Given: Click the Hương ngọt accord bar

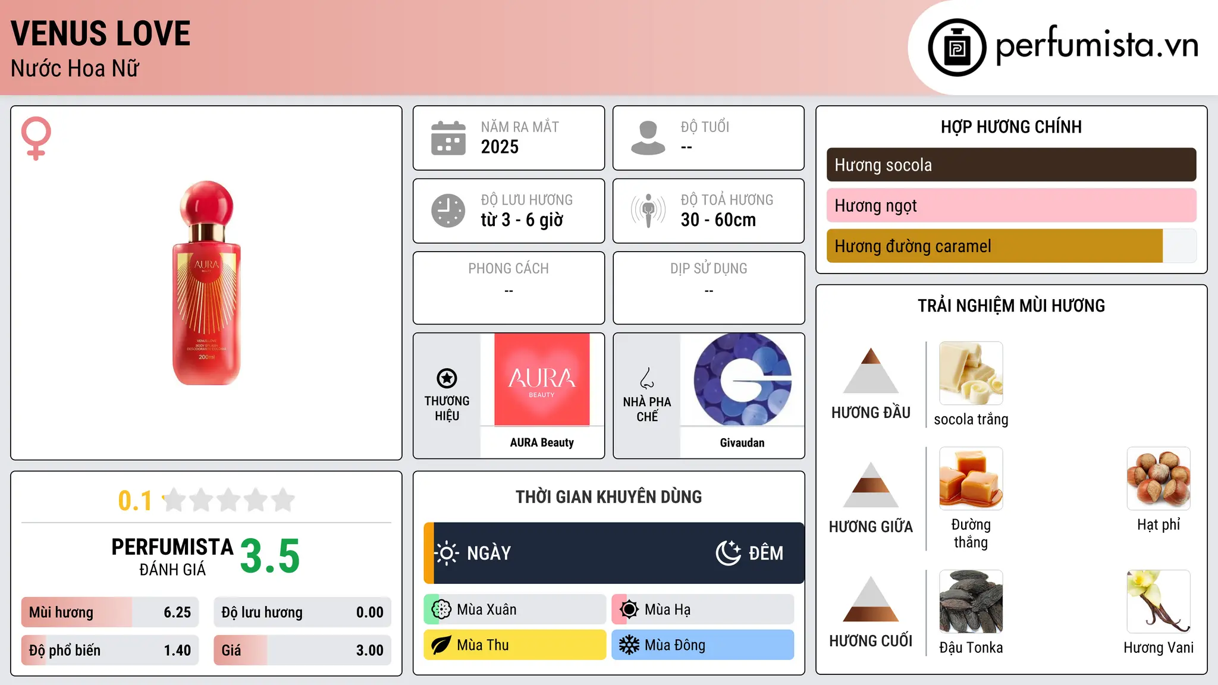Looking at the screenshot, I should [1011, 205].
